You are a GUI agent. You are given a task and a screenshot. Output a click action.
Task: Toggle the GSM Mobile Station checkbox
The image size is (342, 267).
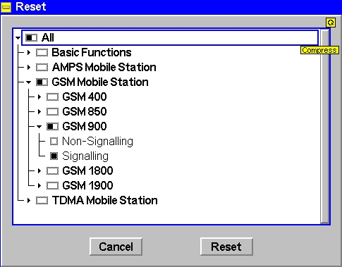tap(42, 82)
